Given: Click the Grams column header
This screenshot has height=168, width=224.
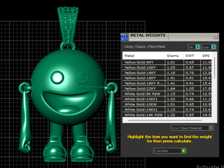Looking at the screenshot, I should (174, 56).
